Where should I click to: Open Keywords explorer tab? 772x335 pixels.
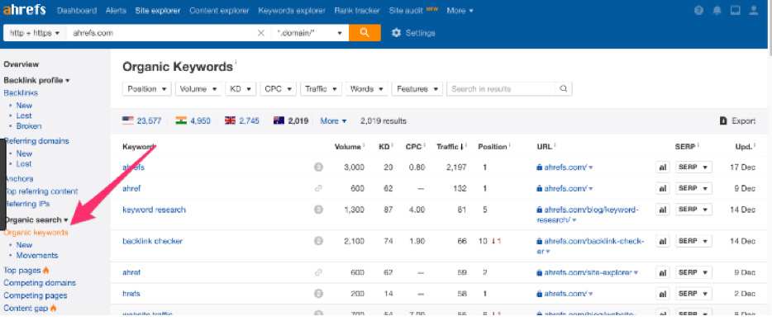(292, 11)
